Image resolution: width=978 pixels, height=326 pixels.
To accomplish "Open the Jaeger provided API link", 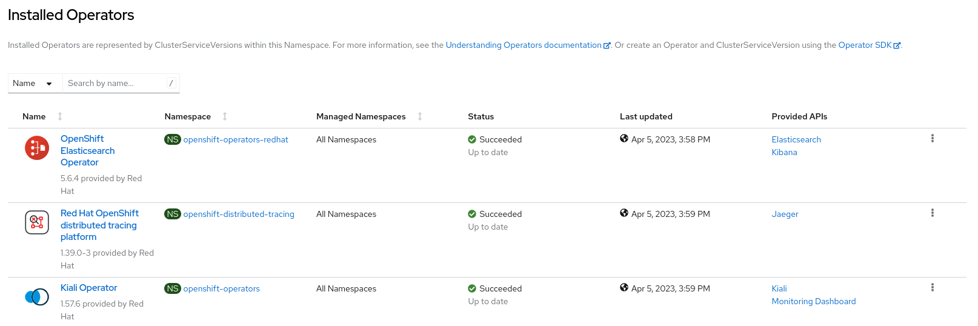I will pos(785,214).
